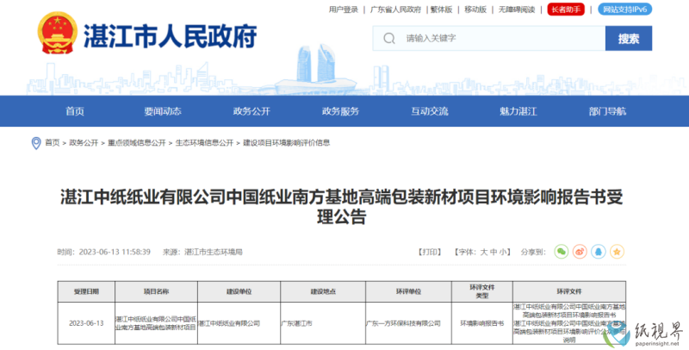Click the project name cell in the table
The image size is (689, 350).
pos(156,323)
